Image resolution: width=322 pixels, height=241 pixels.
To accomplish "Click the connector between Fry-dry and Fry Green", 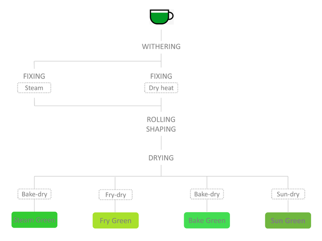I will point(115,206).
